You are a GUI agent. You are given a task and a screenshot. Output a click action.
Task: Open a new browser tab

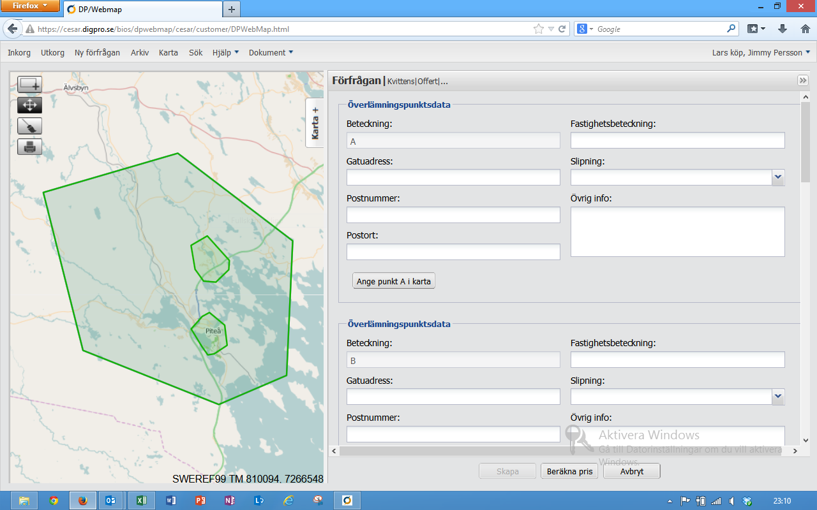tap(231, 9)
